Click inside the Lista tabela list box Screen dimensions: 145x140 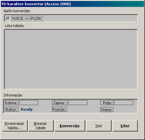click(x=71, y=59)
